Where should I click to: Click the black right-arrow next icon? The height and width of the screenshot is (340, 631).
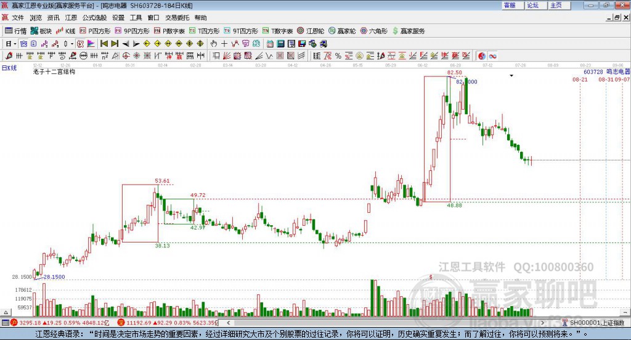pyautogui.click(x=136, y=44)
